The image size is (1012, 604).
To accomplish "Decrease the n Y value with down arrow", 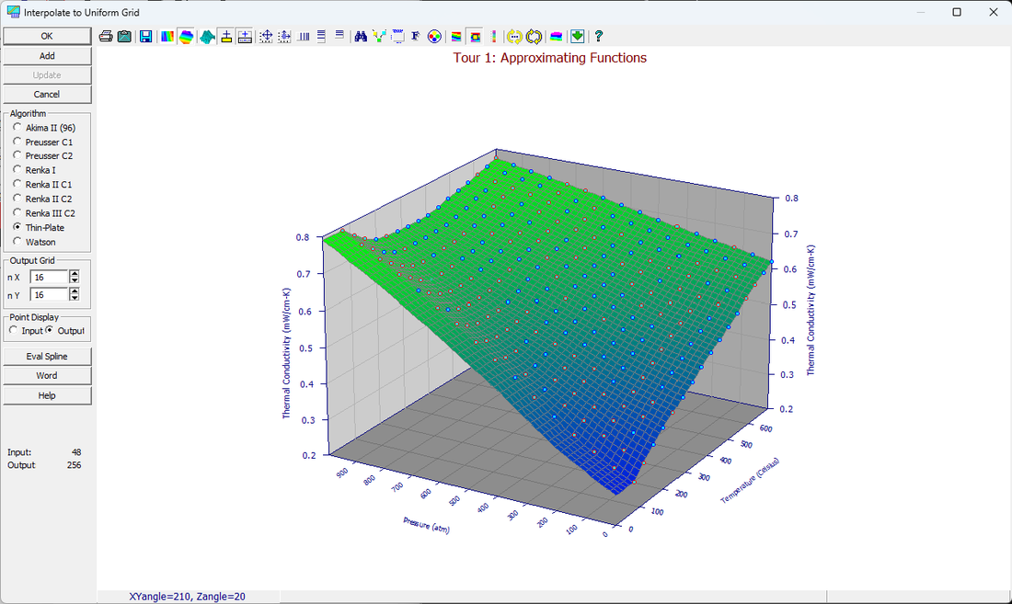I will pos(75,299).
